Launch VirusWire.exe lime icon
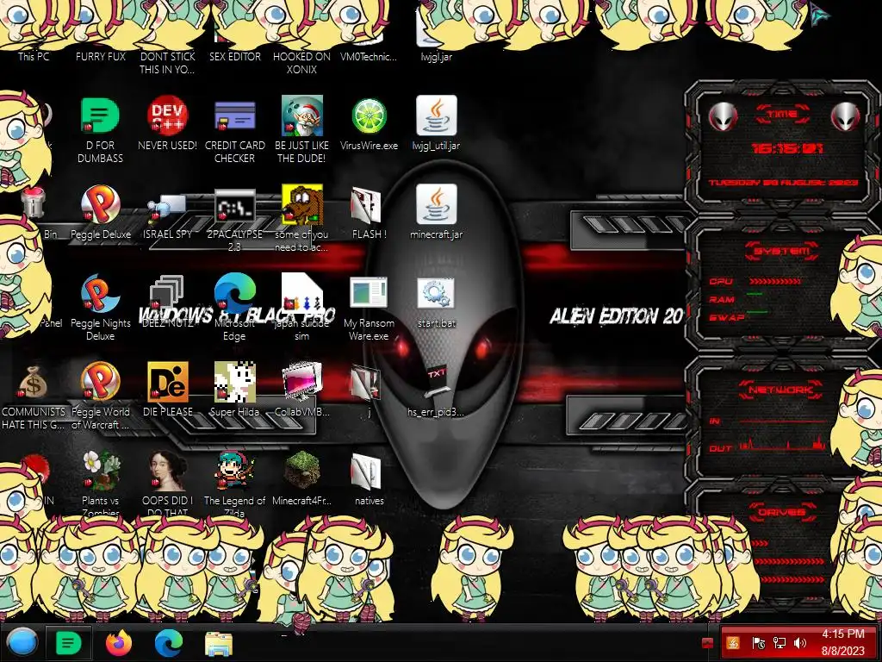The image size is (882, 662). (369, 116)
